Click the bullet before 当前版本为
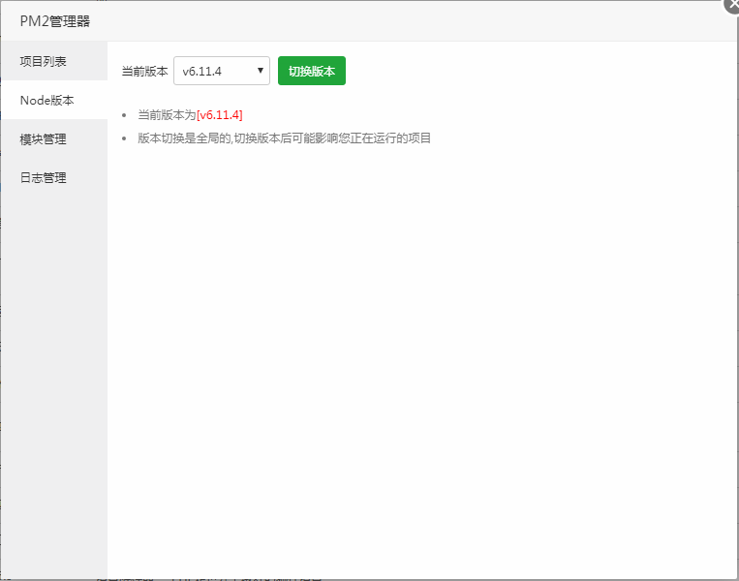Viewport: 739px width, 581px height. point(125,114)
